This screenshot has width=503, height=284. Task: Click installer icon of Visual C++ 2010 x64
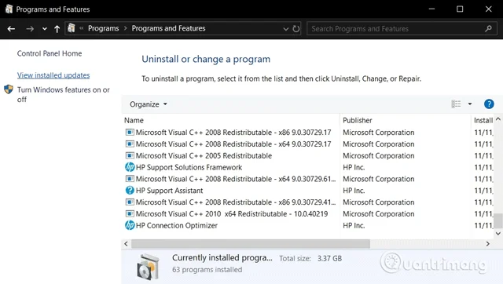[130, 214]
